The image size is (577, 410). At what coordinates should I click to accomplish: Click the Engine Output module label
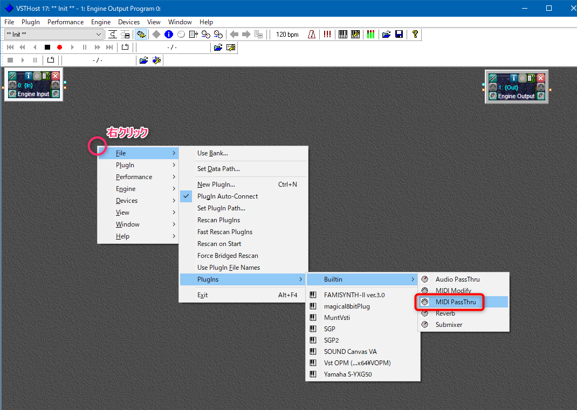(516, 96)
